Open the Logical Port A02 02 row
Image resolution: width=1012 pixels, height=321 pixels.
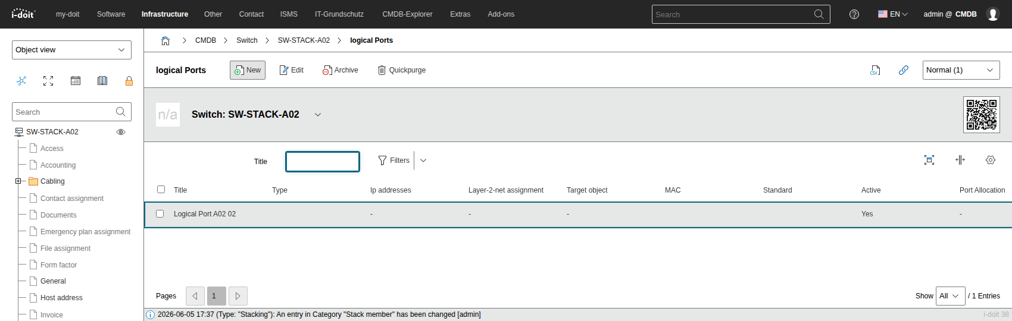pos(578,214)
